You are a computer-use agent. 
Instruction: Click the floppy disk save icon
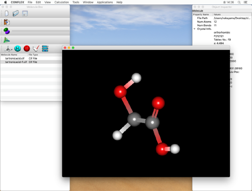tap(25, 13)
